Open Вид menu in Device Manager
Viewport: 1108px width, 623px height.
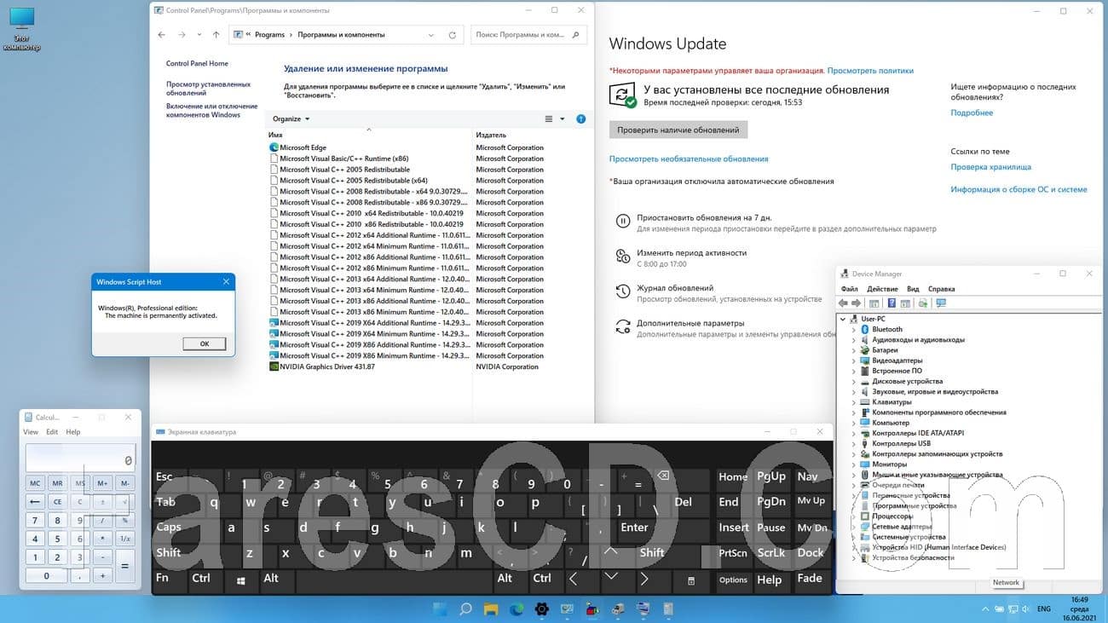(x=913, y=290)
